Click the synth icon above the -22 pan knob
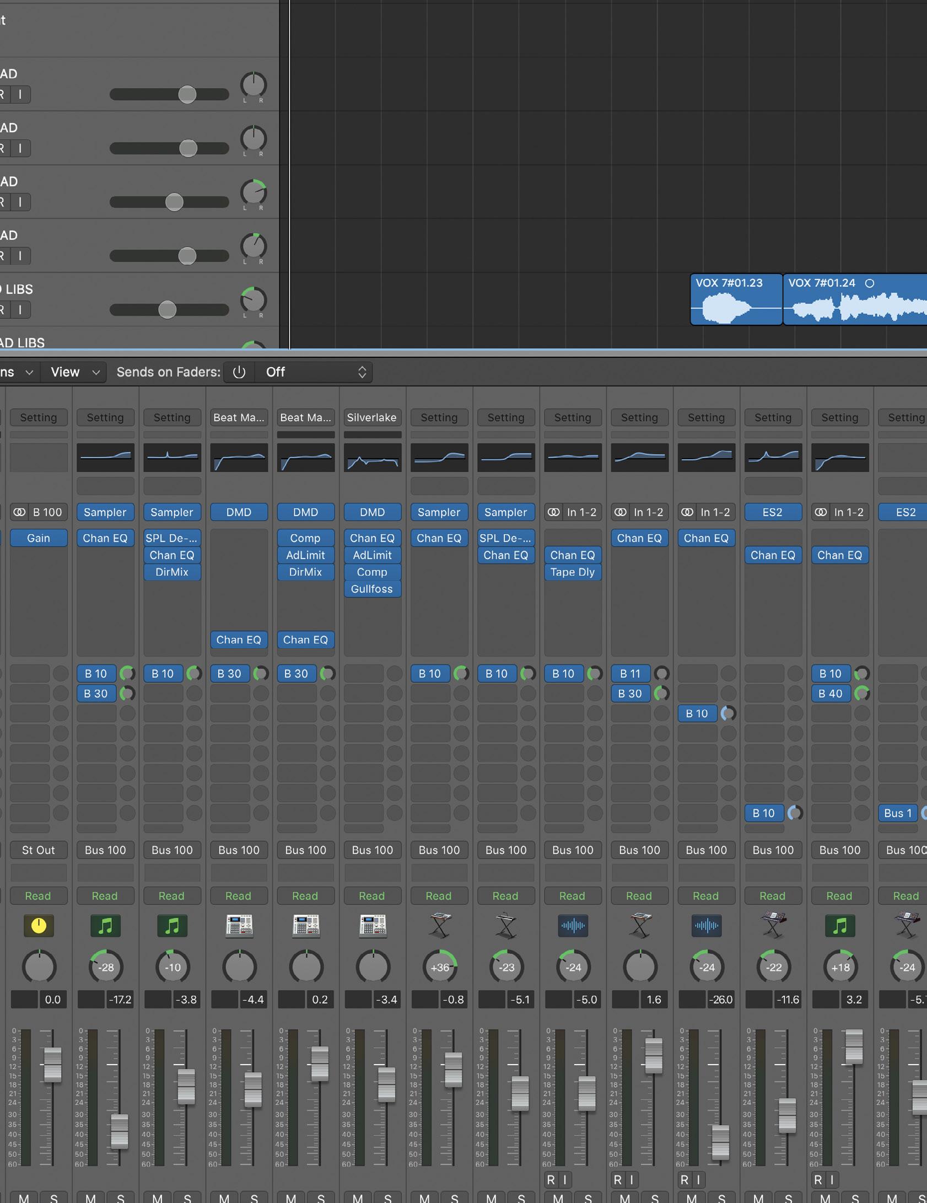 (x=773, y=926)
